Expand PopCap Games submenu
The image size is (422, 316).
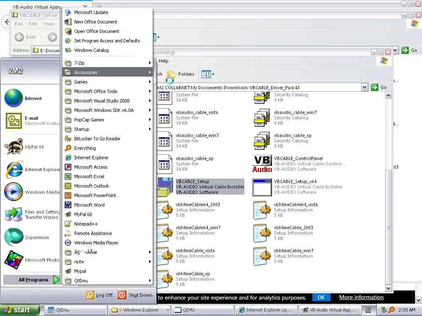[108, 120]
